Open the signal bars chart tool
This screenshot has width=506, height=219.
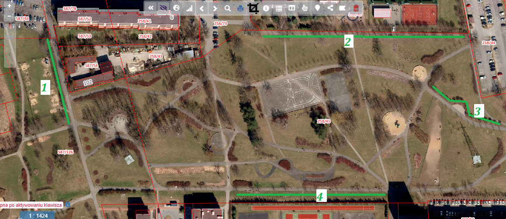point(189,8)
